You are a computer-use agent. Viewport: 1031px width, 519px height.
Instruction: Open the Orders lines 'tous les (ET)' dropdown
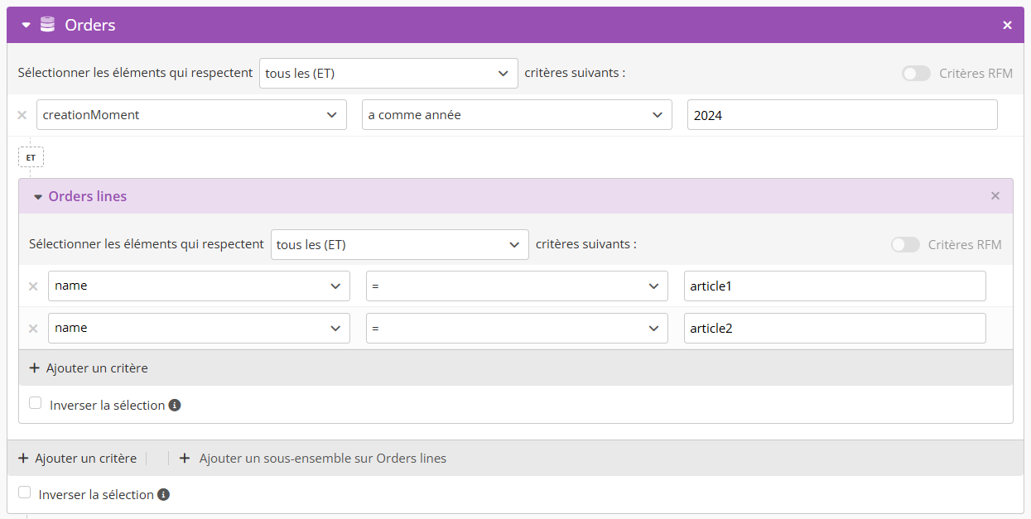400,245
